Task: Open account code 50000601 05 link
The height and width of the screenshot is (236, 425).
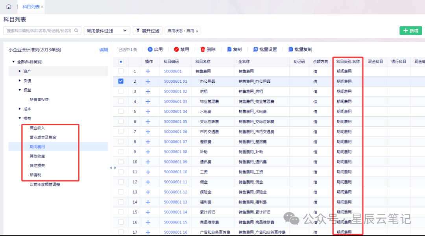Action: (x=176, y=122)
